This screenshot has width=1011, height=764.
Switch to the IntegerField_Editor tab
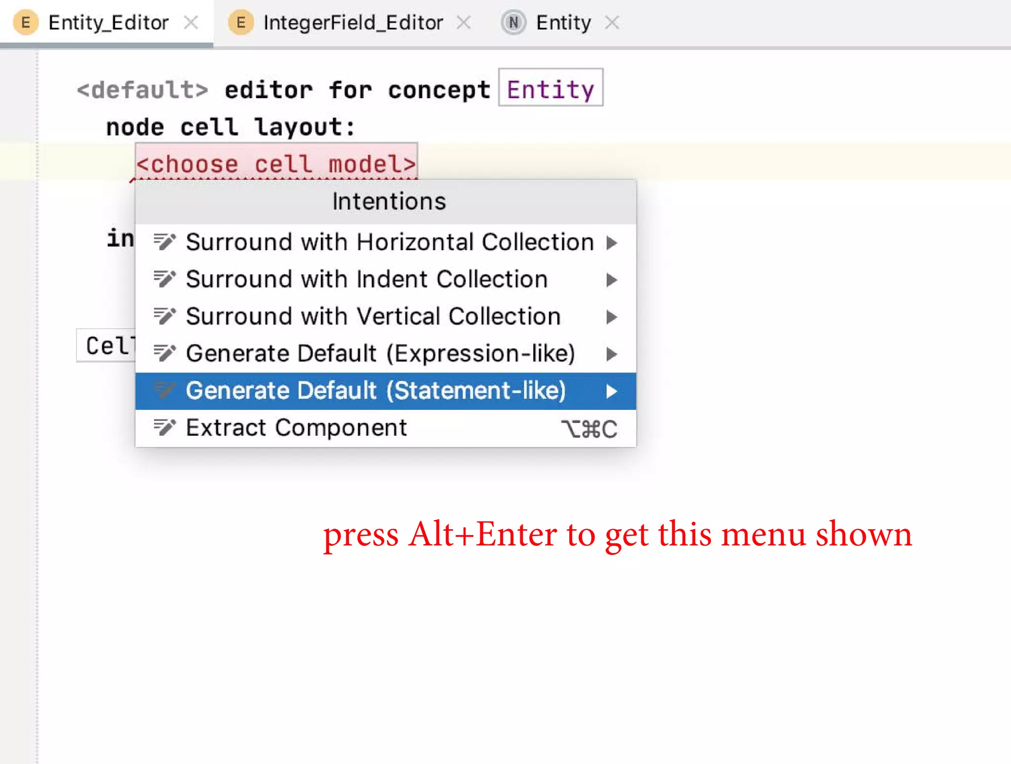(x=352, y=23)
